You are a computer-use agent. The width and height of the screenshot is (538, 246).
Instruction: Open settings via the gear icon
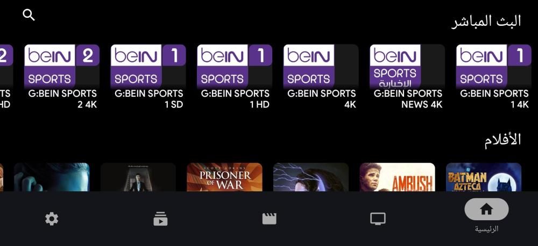coord(52,219)
